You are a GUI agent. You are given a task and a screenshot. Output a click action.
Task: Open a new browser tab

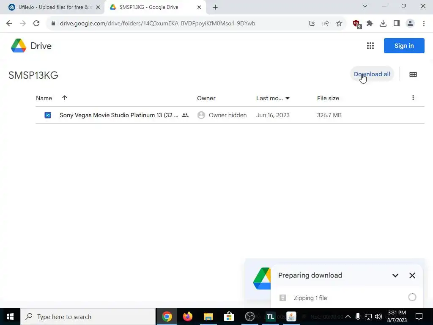(215, 7)
